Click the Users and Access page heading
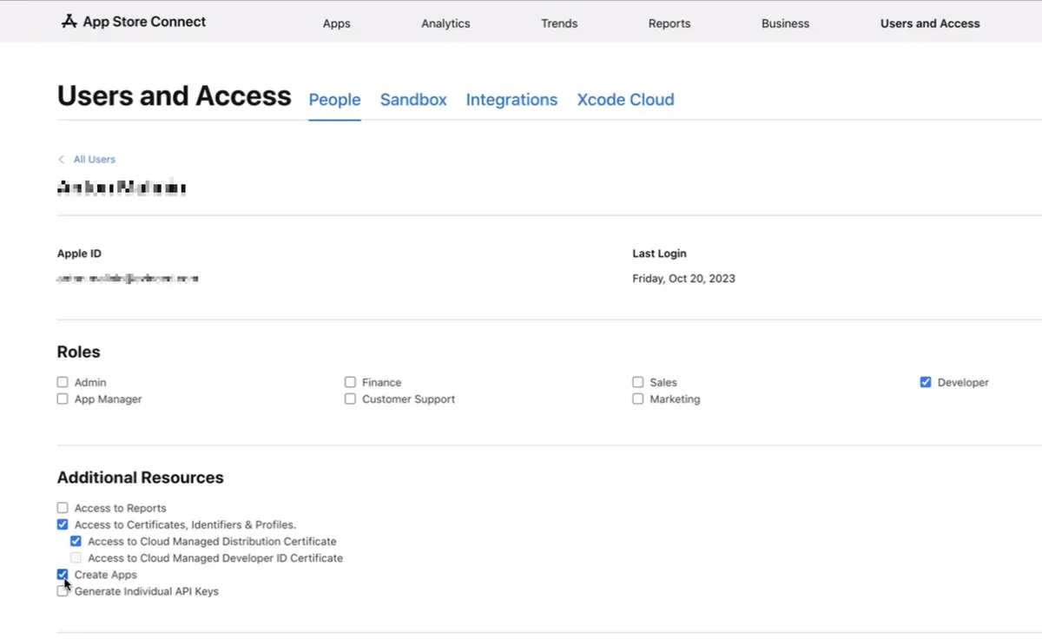Image resolution: width=1042 pixels, height=639 pixels. click(x=174, y=96)
